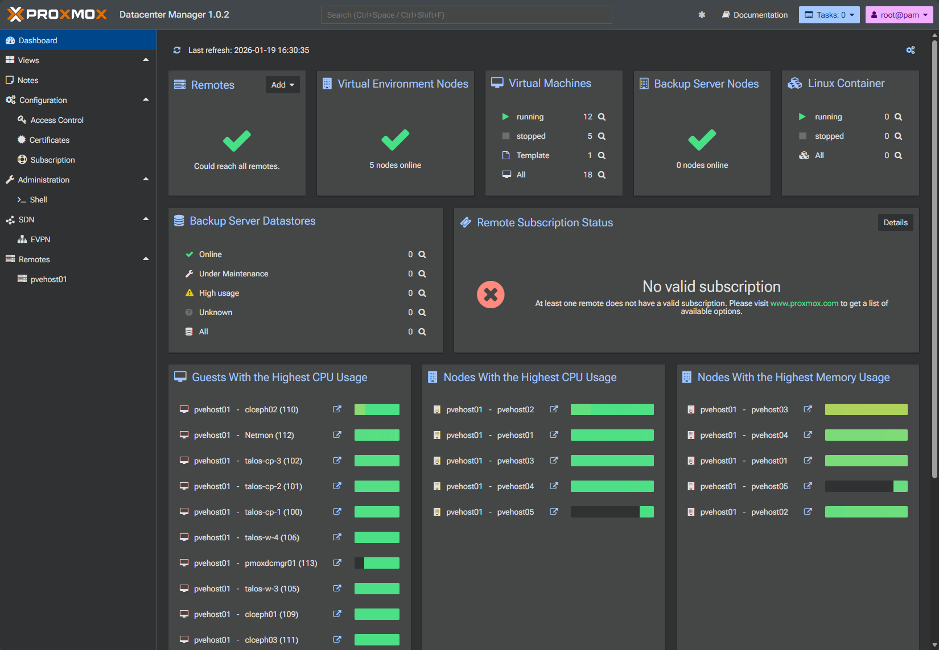The height and width of the screenshot is (650, 939).
Task: Open pvehost04 memory usage external link icon
Action: 808,435
